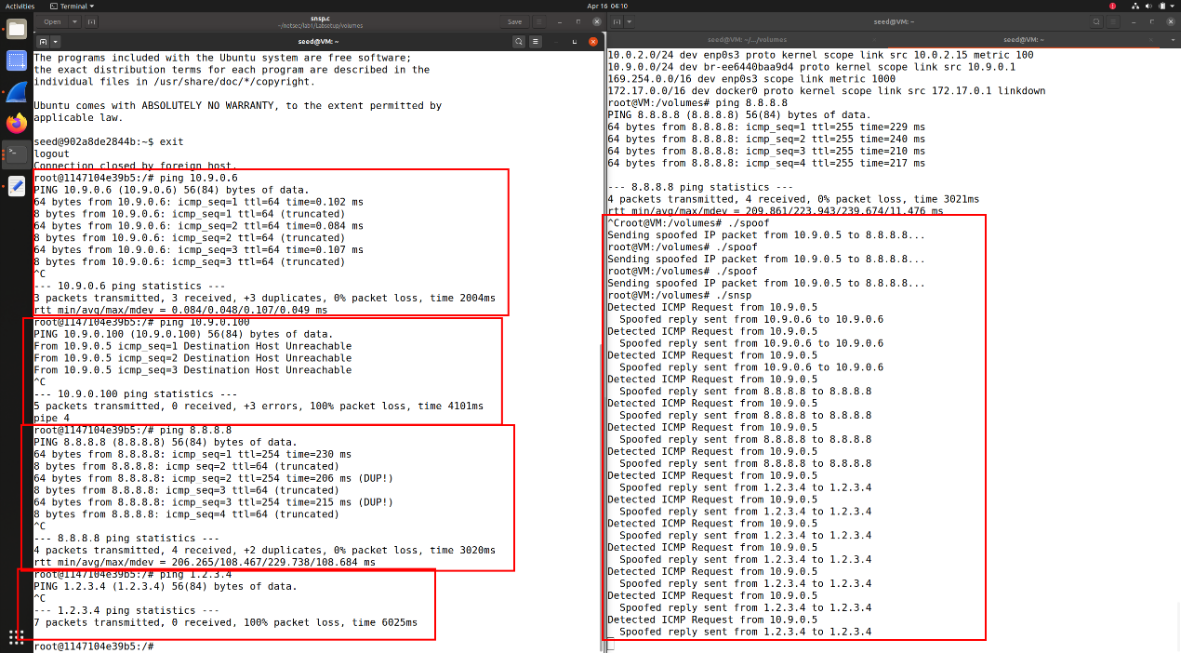Image resolution: width=1181 pixels, height=653 pixels.
Task: Open the screenshot tool in the dock
Action: (16, 60)
